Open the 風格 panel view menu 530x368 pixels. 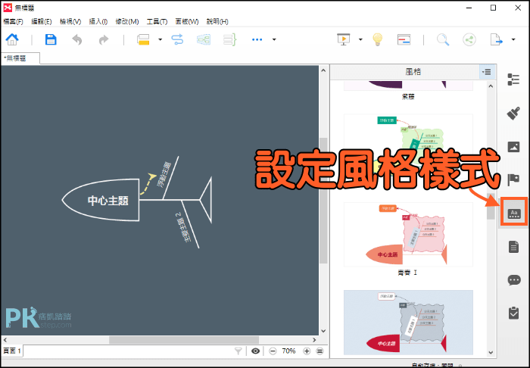[x=487, y=72]
